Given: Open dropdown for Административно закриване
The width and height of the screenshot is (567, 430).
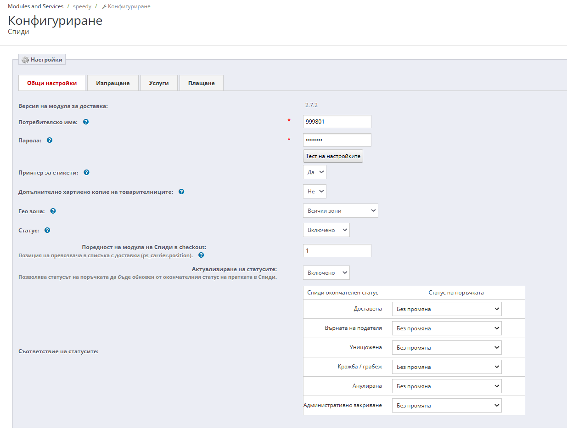Looking at the screenshot, I should click(447, 406).
